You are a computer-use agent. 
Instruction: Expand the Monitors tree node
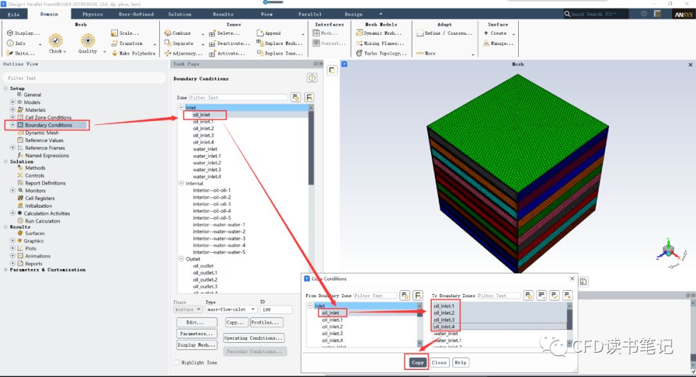12,190
